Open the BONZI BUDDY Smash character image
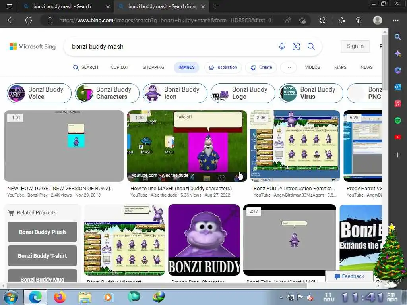The width and height of the screenshot is (407, 305). coord(204,239)
